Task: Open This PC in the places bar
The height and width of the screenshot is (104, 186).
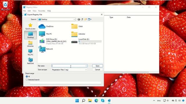Action: point(30,52)
